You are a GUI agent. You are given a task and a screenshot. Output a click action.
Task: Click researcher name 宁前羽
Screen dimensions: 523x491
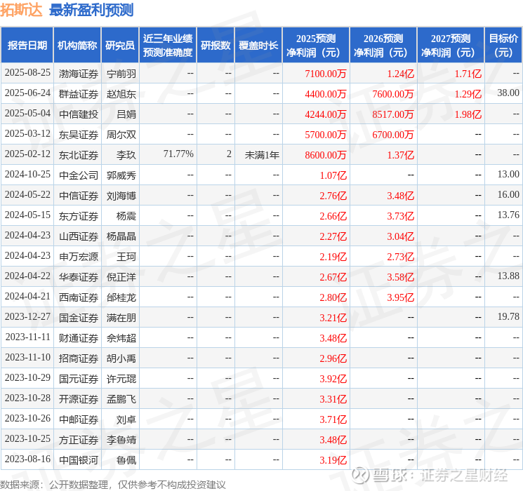pyautogui.click(x=121, y=74)
